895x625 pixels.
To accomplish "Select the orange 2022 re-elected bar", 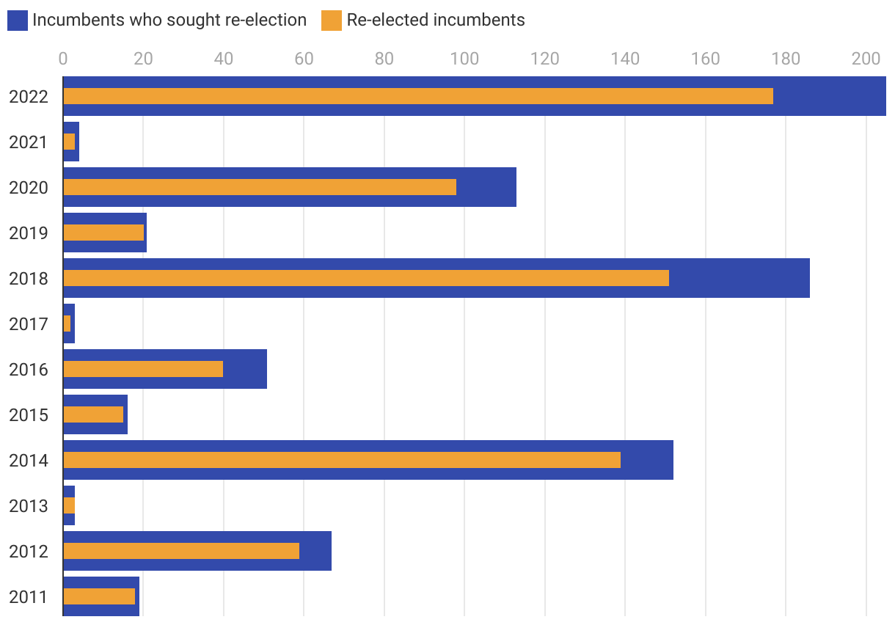I will [418, 96].
